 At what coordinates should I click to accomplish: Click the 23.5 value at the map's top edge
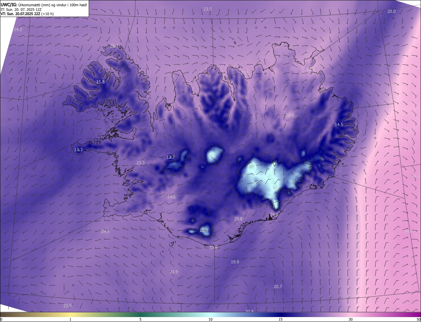[x=208, y=9]
